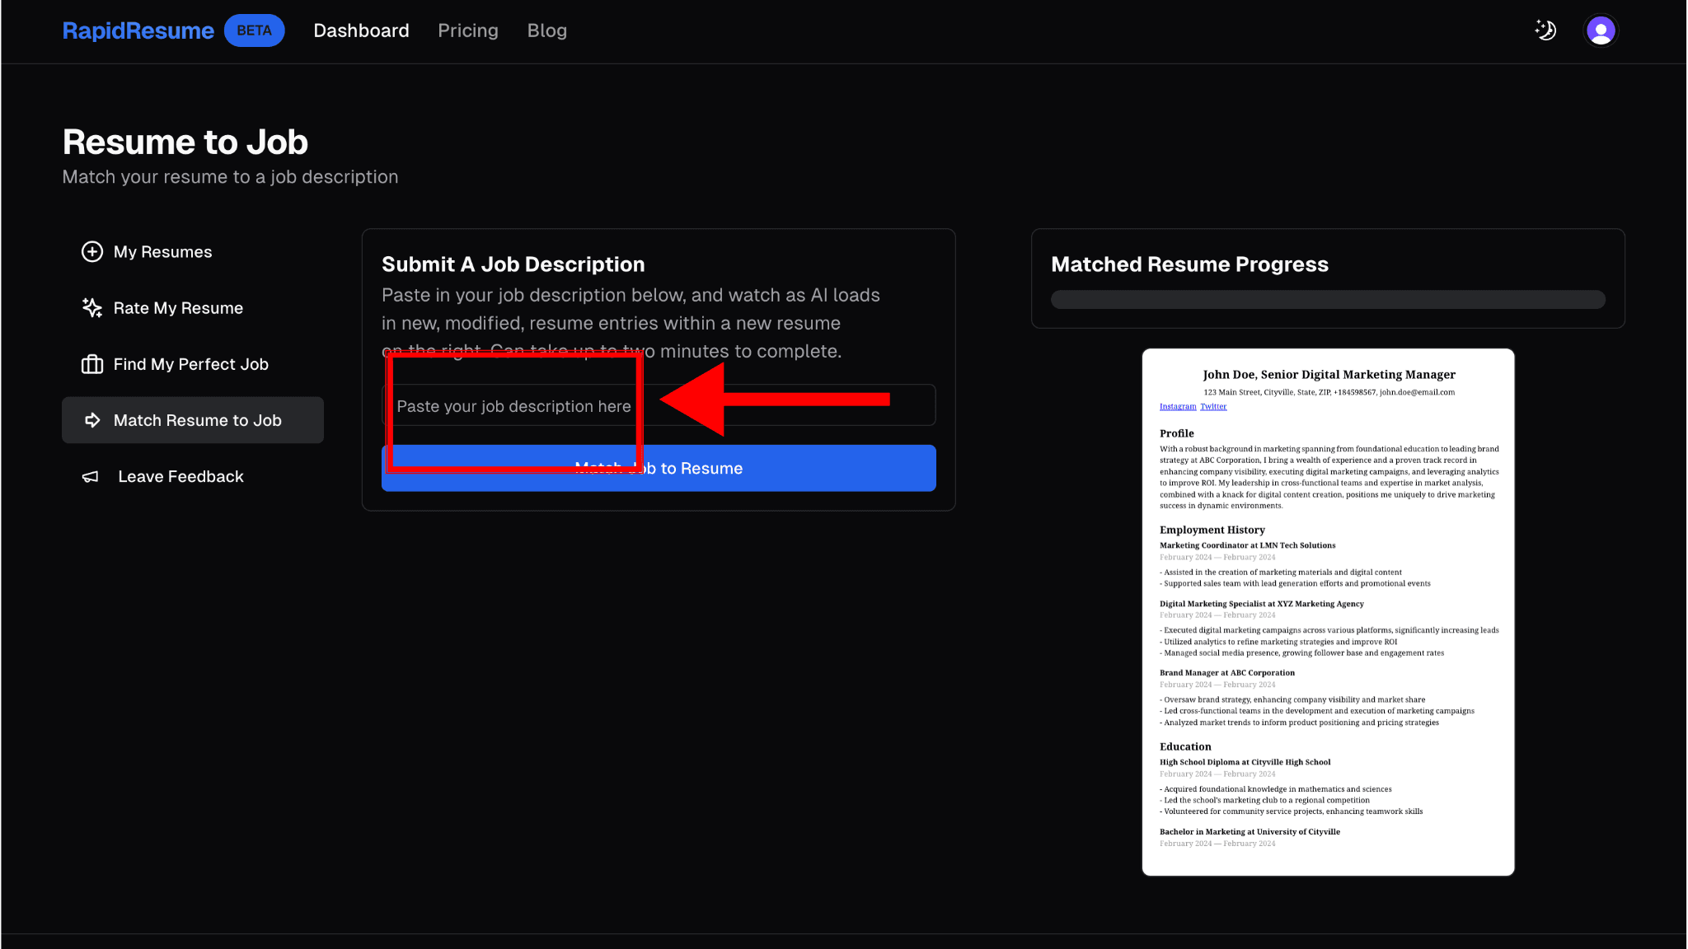Viewport: 1688px width, 949px height.
Task: Click arrow icon beside Match Resume to Job
Action: point(92,420)
